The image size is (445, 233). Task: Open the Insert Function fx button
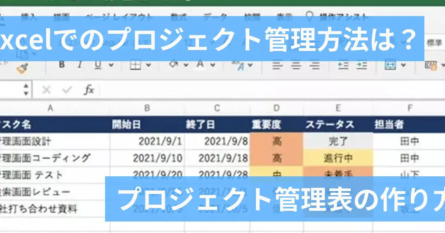(x=89, y=90)
